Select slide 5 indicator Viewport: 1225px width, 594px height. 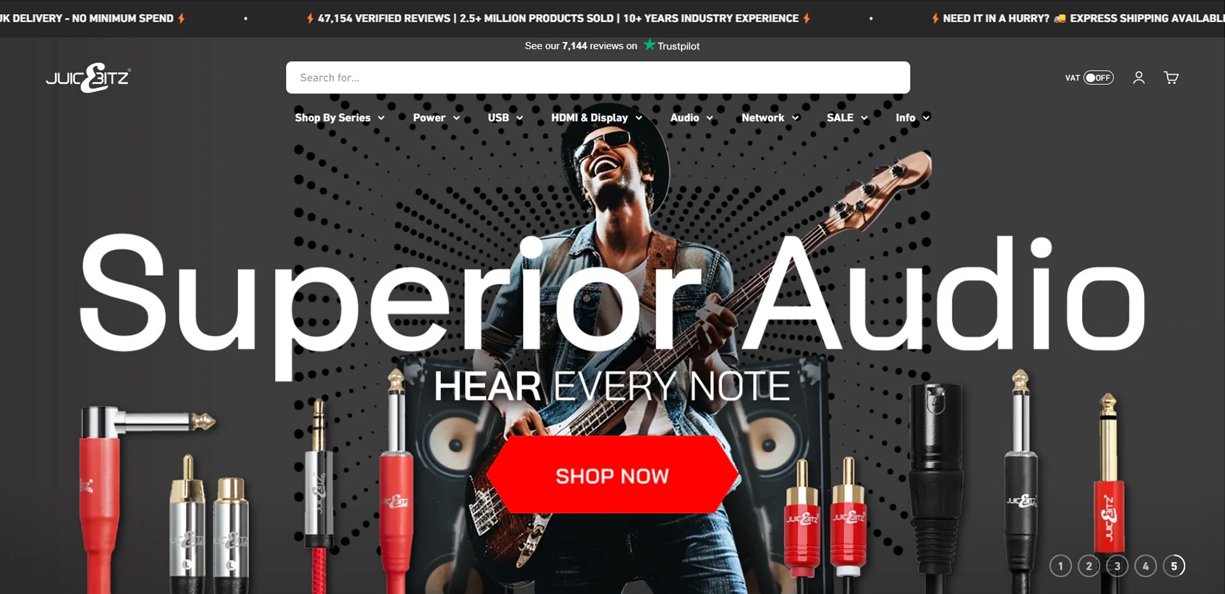click(1174, 566)
